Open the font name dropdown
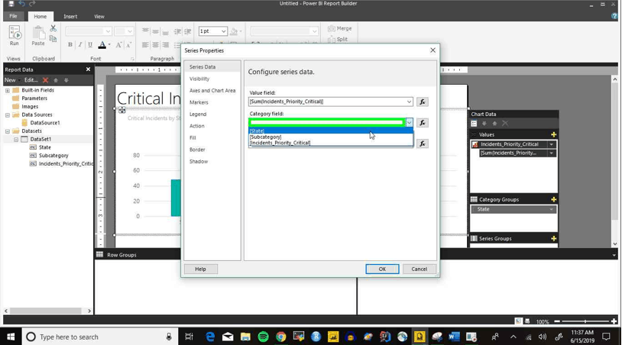Screen dimensions: 622x345 (108, 31)
